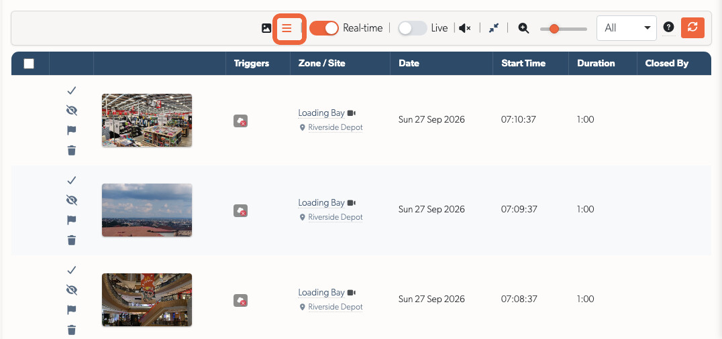Screen dimensions: 722x339
Task: Sort by Duration column header
Action: coord(597,64)
